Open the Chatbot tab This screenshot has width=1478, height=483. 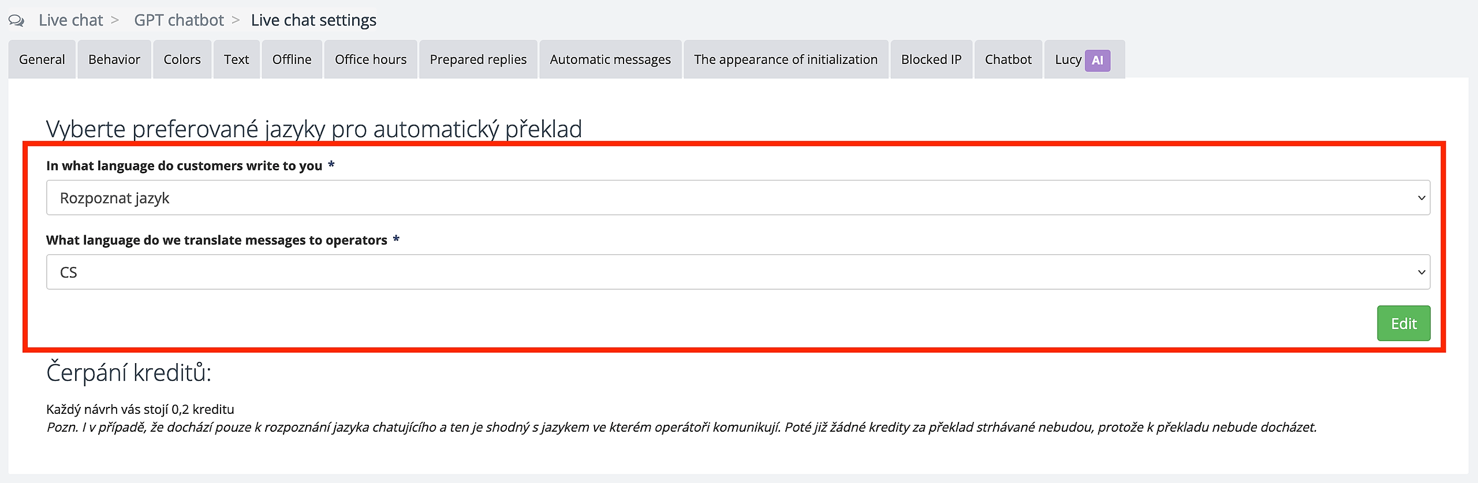[x=1008, y=59]
